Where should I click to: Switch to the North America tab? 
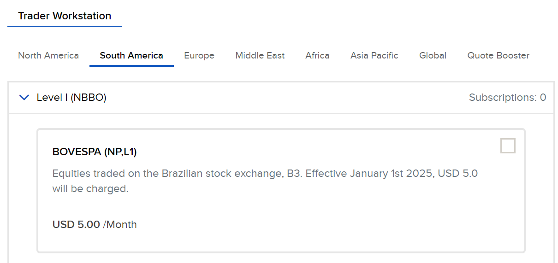click(x=48, y=56)
